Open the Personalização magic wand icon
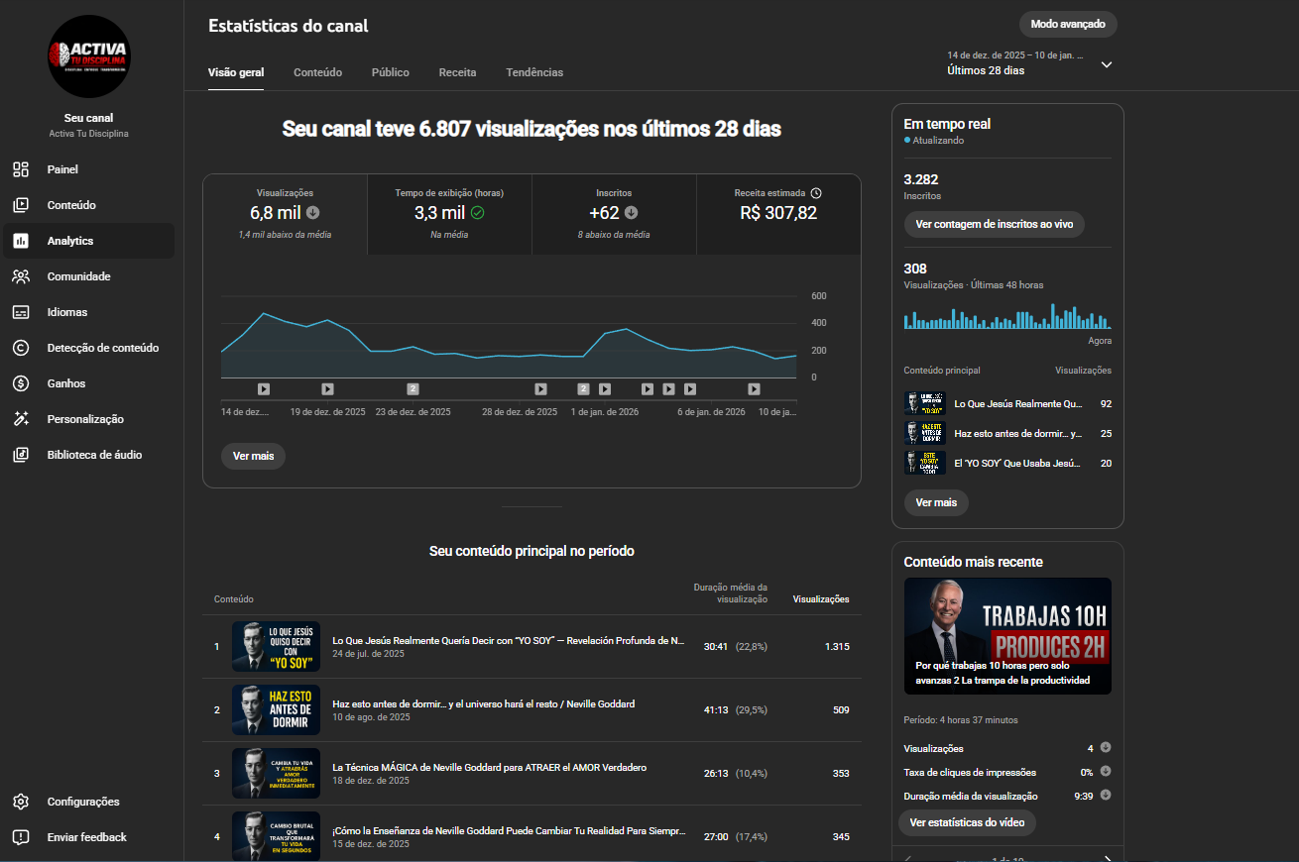 tap(21, 419)
